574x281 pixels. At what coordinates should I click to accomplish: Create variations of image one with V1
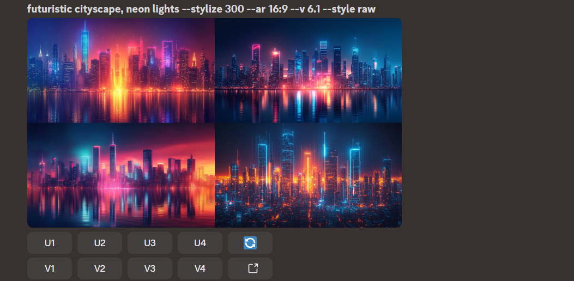tap(50, 268)
